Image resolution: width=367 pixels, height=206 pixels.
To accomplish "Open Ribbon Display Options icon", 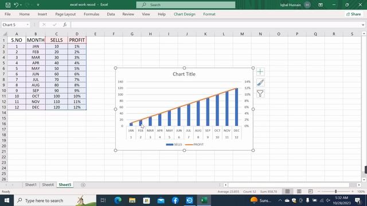I will (x=321, y=5).
